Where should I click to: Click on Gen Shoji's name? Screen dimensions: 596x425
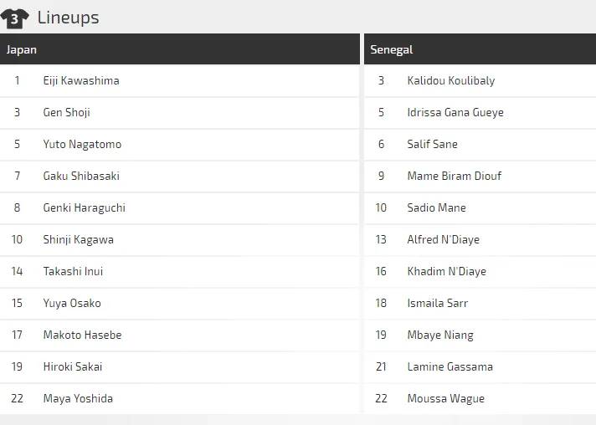pos(66,113)
